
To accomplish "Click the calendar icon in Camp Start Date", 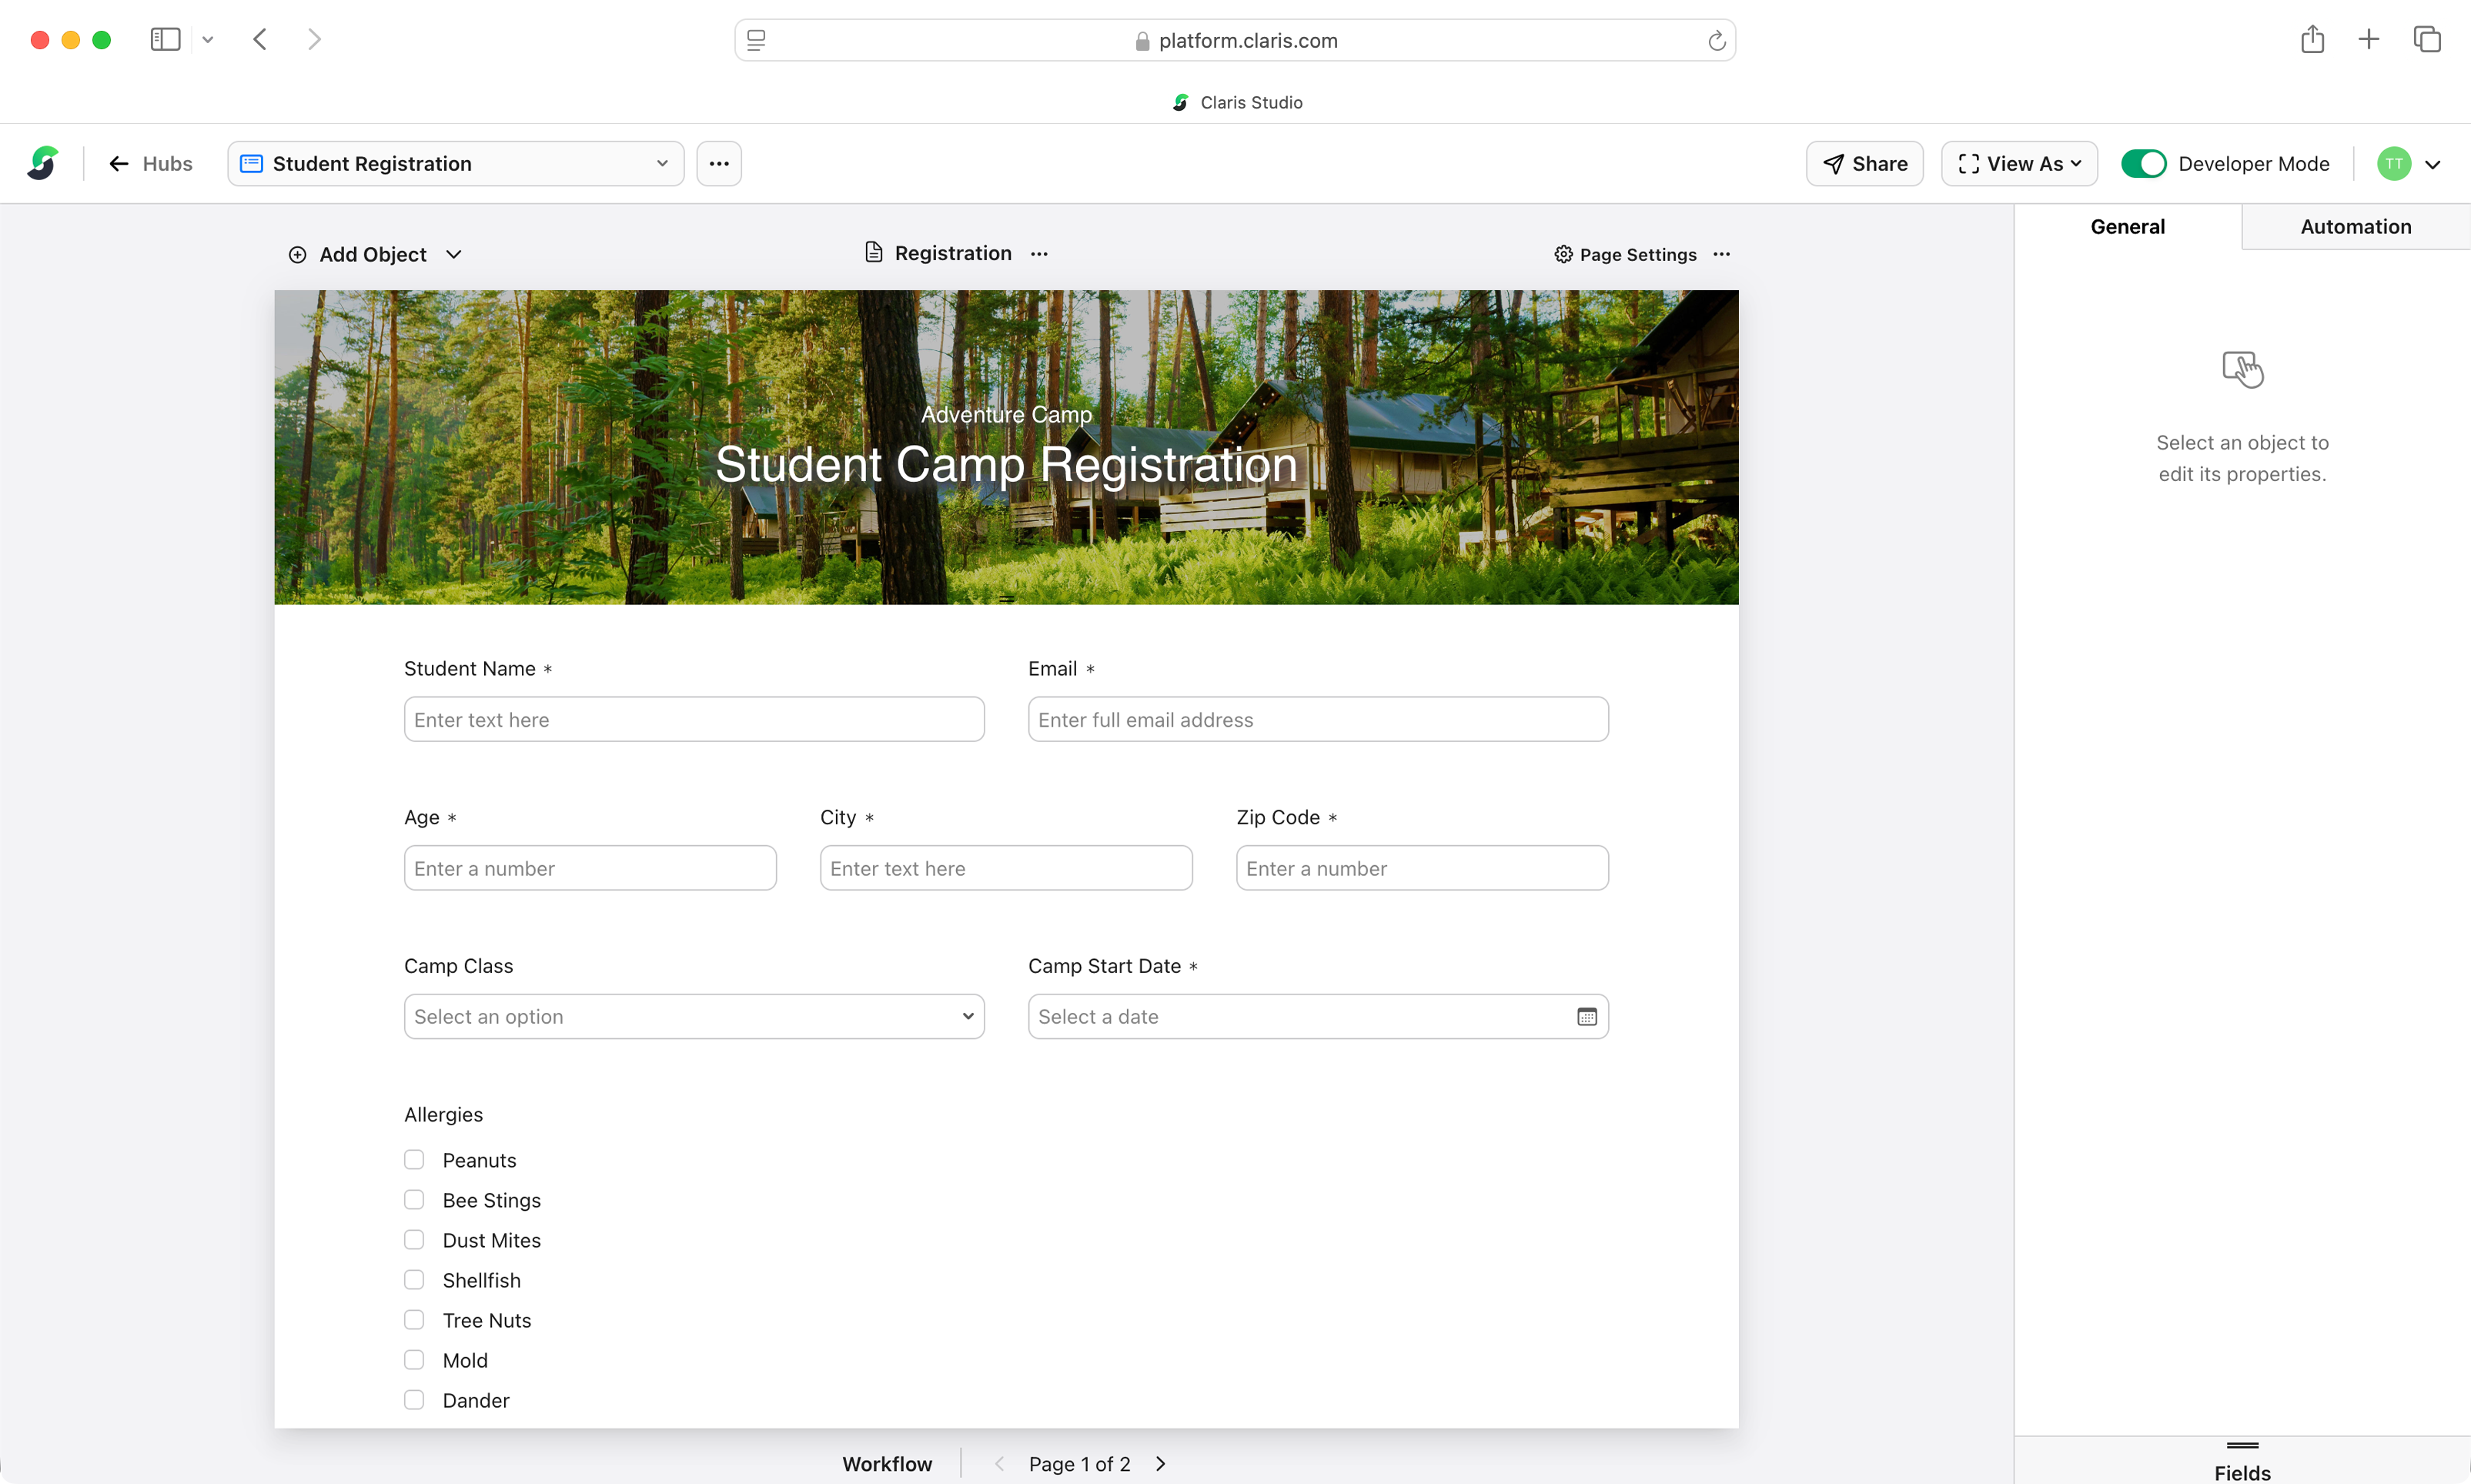I will 1586,1017.
